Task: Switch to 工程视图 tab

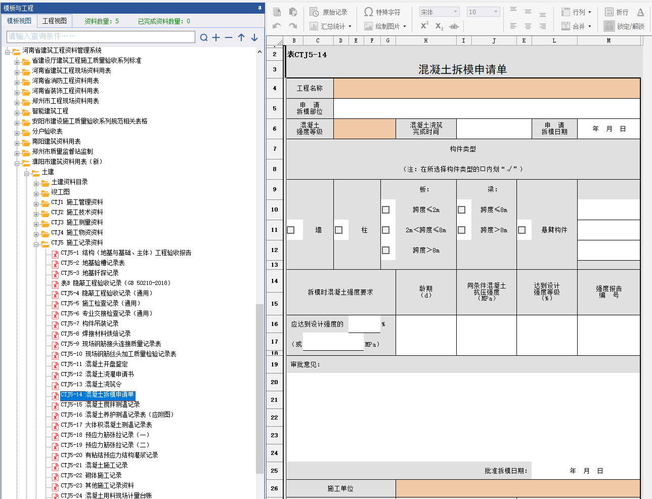Action: point(55,21)
